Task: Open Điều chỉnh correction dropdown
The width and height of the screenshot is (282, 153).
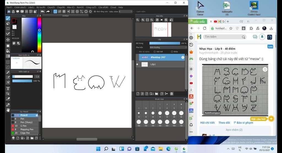Action: (x=125, y=12)
